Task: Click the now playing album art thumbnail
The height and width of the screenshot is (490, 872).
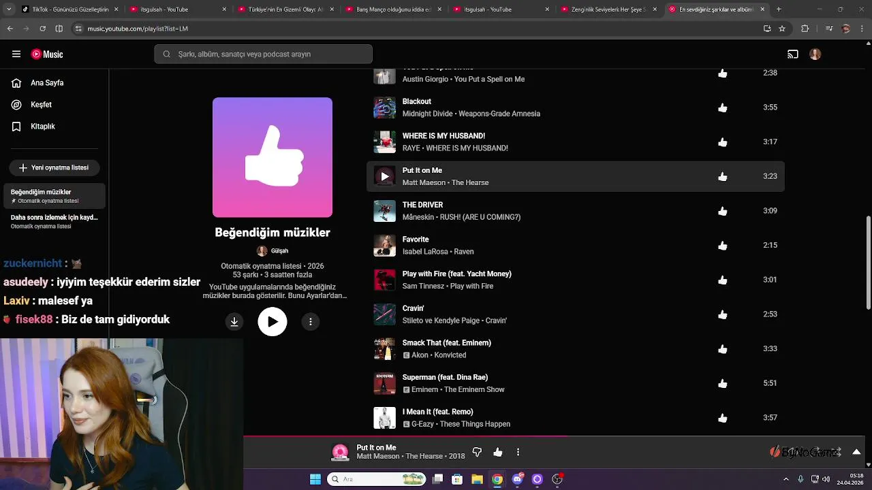Action: (x=340, y=452)
